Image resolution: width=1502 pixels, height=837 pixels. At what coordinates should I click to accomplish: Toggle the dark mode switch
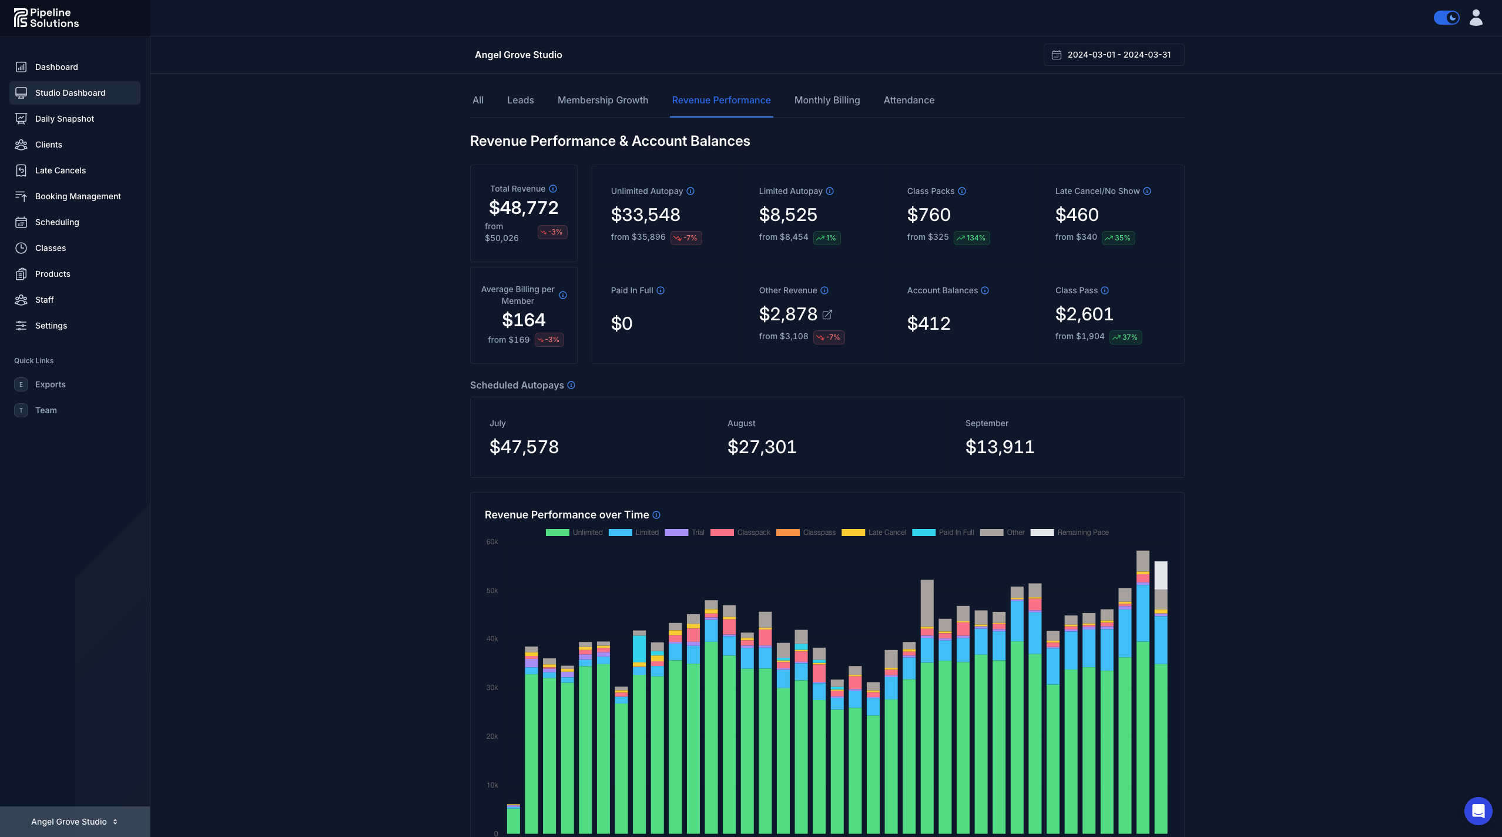(1446, 18)
